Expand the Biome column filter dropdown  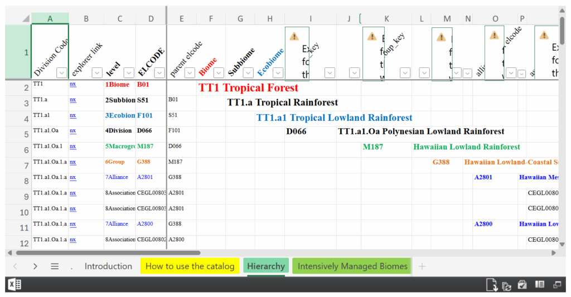tap(219, 72)
